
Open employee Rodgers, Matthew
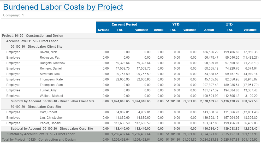52,63
